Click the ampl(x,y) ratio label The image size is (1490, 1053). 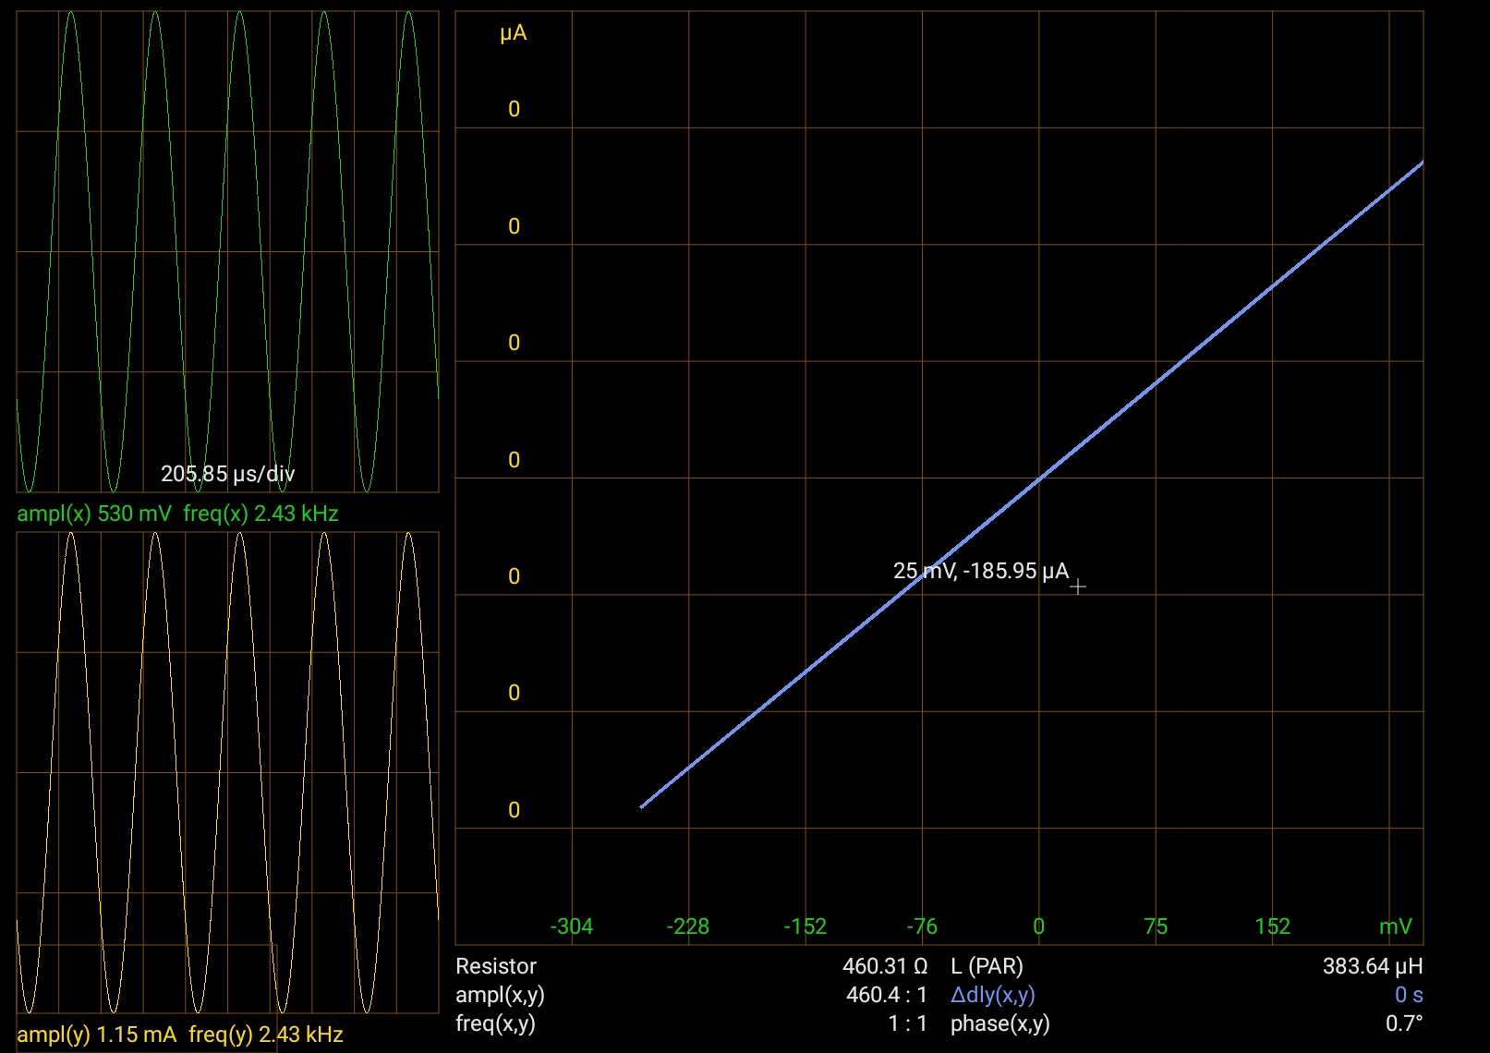tap(500, 995)
